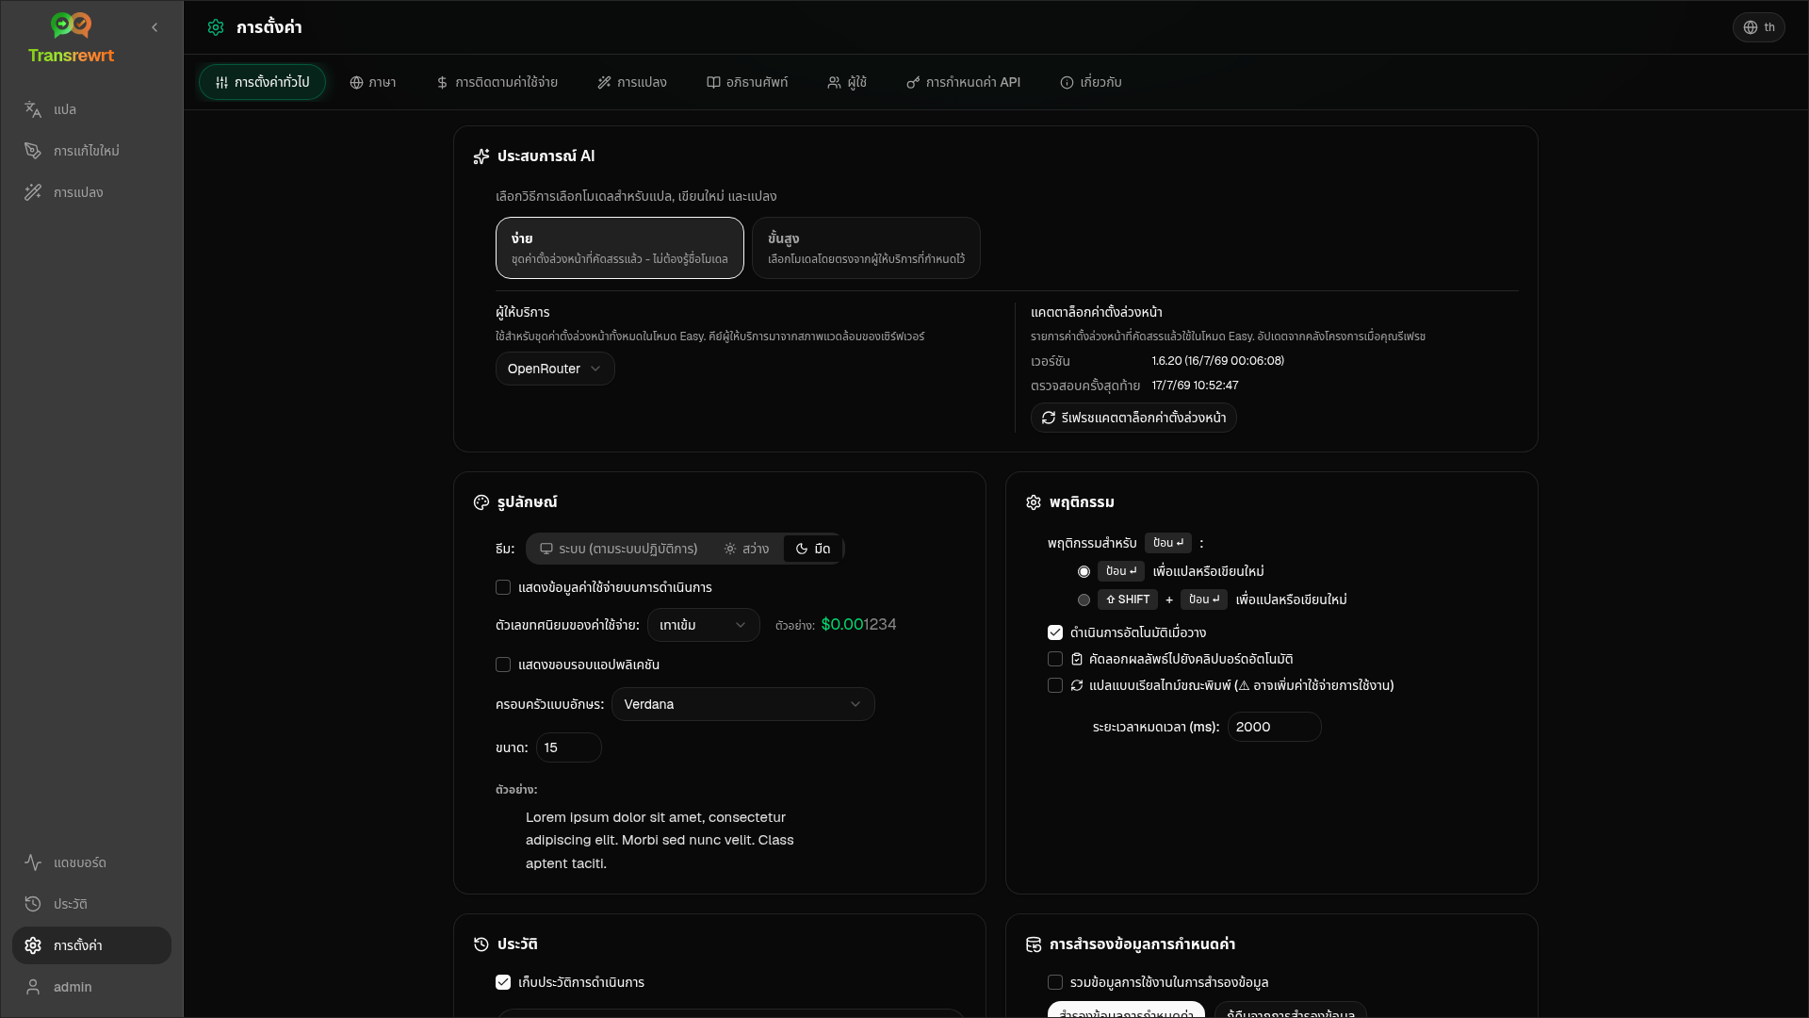Choose ระบบ system theme option
The height and width of the screenshot is (1018, 1809).
(x=619, y=549)
